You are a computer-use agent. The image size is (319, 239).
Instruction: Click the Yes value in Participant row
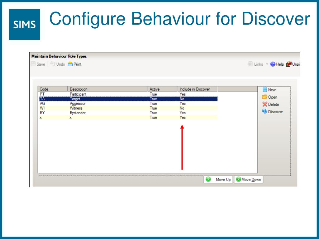pos(183,94)
